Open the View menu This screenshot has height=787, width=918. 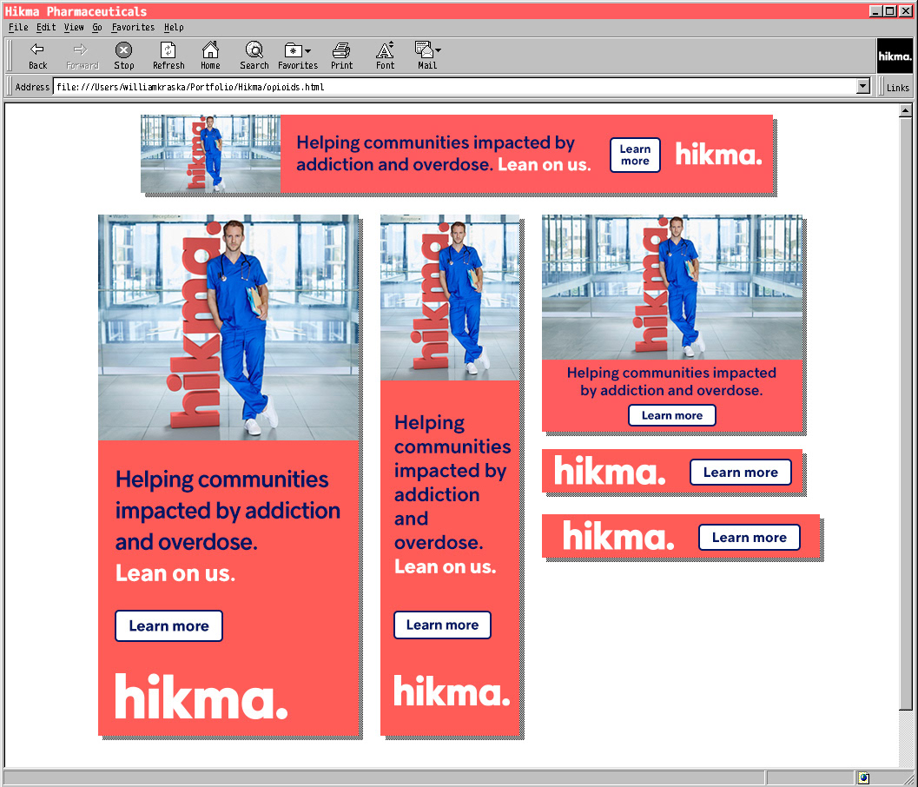(x=74, y=27)
